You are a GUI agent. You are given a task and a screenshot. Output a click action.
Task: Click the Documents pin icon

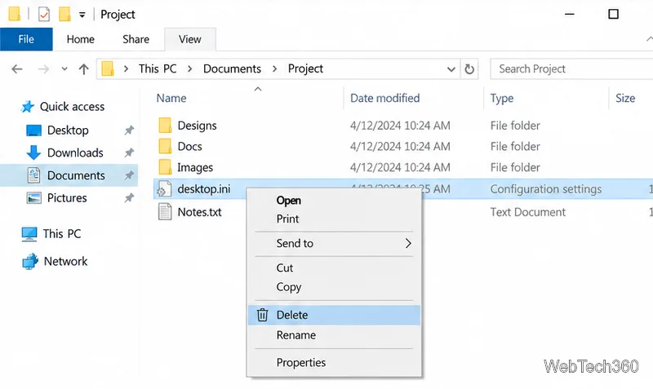pyautogui.click(x=129, y=175)
